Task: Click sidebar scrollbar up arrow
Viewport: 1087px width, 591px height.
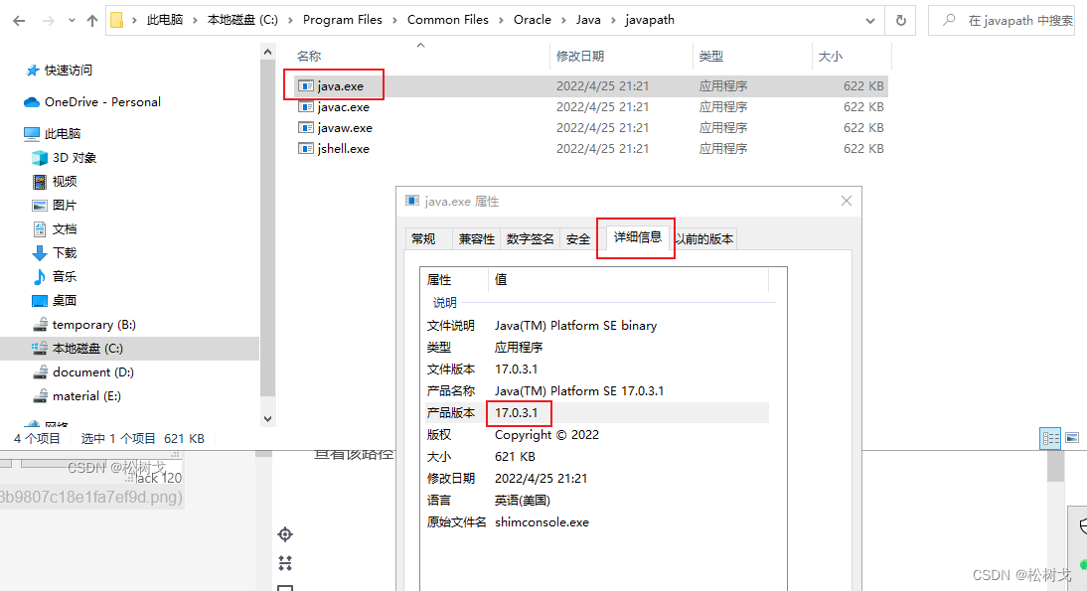Action: (x=267, y=52)
